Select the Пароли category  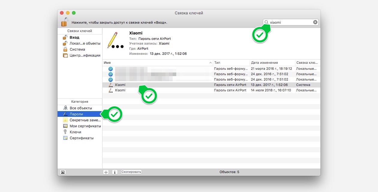(x=76, y=114)
